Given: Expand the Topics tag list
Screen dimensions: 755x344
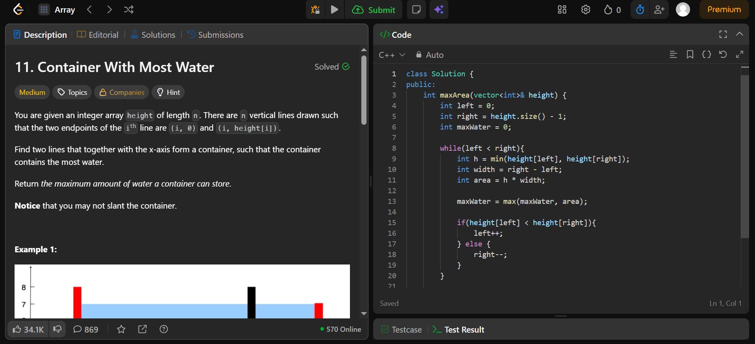Looking at the screenshot, I should 72,92.
